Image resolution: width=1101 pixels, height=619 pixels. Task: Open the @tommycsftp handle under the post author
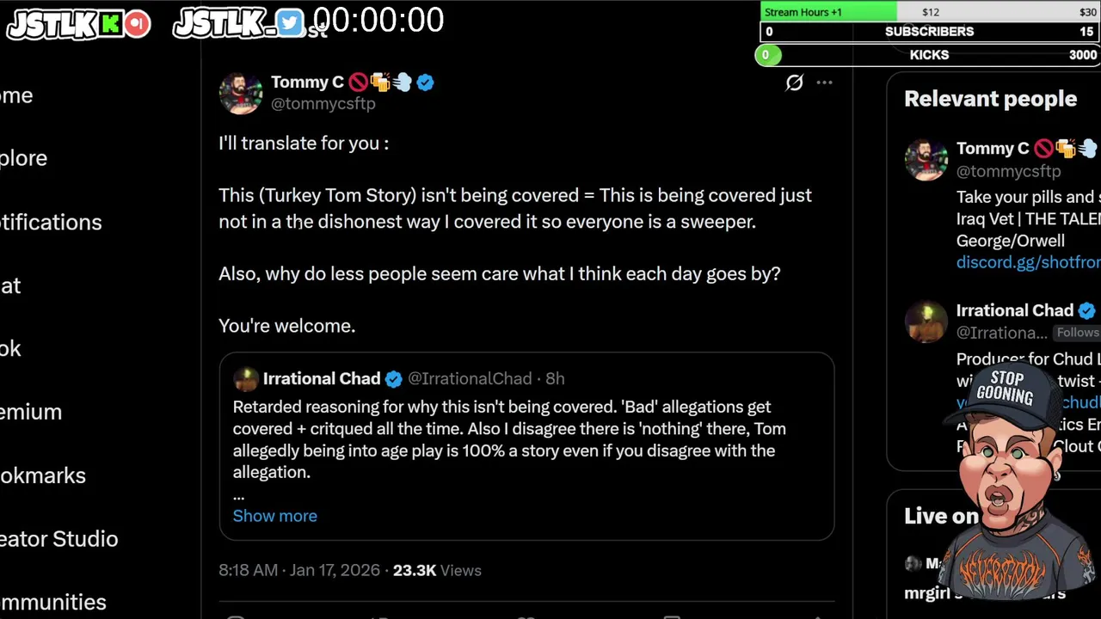click(x=323, y=104)
